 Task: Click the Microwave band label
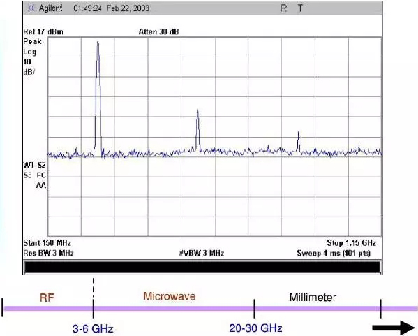(170, 296)
